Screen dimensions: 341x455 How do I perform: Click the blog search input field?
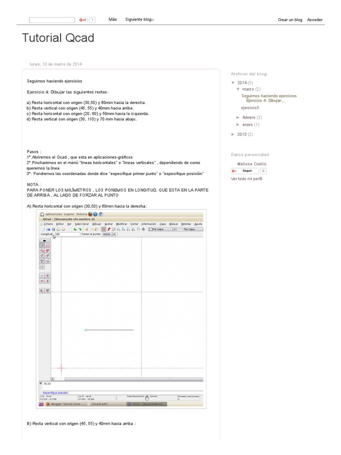tap(52, 20)
